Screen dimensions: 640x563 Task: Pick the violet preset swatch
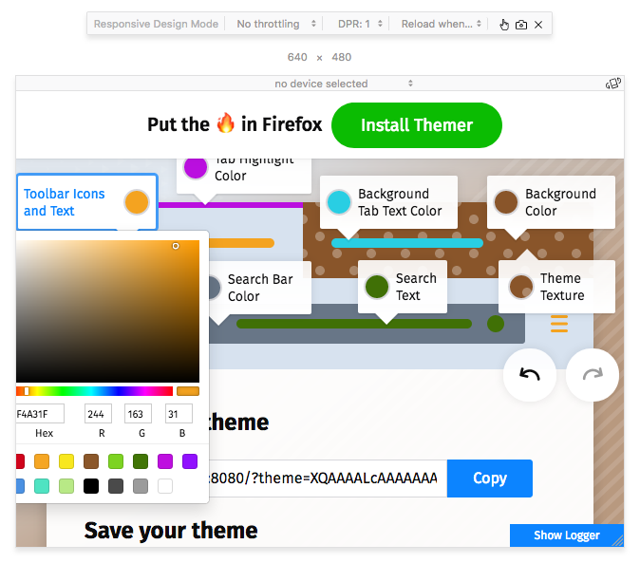(x=190, y=461)
